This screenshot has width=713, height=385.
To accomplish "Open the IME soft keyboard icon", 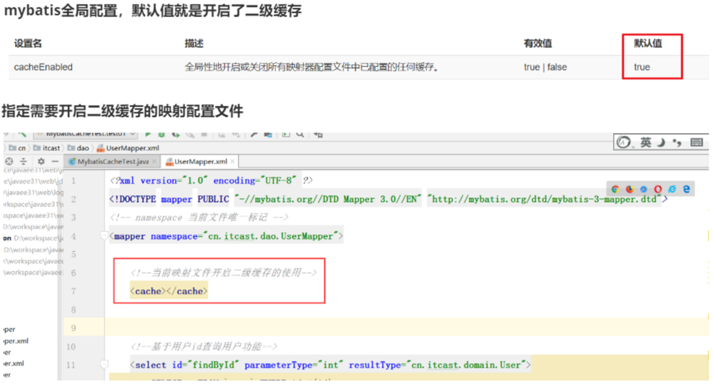I will (696, 143).
